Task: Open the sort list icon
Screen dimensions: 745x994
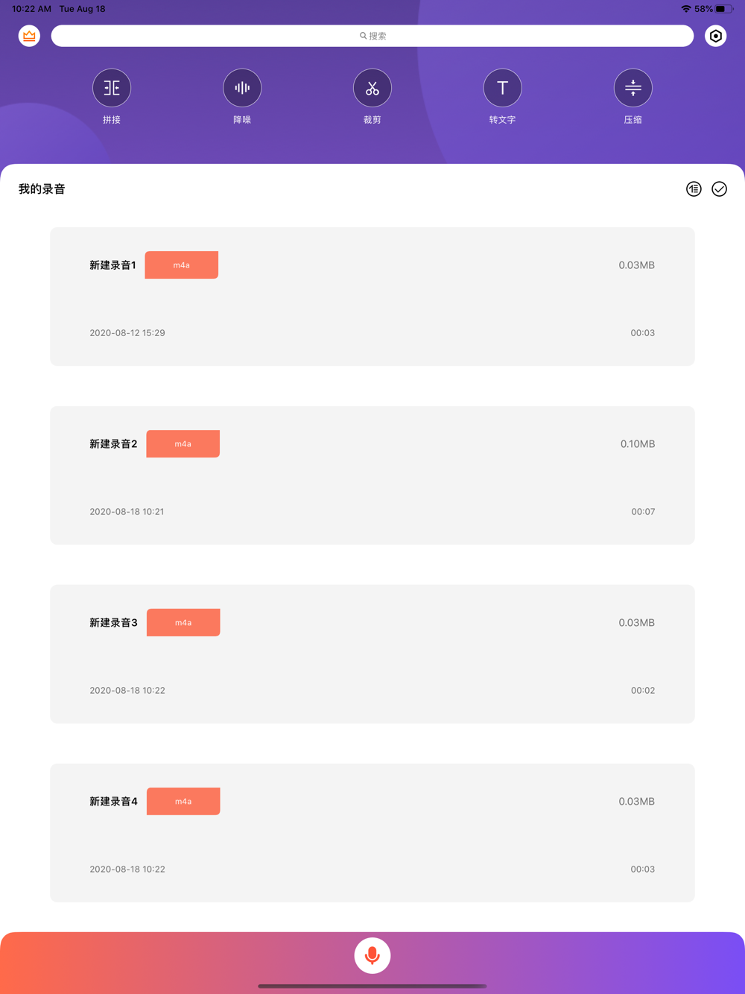Action: (694, 189)
